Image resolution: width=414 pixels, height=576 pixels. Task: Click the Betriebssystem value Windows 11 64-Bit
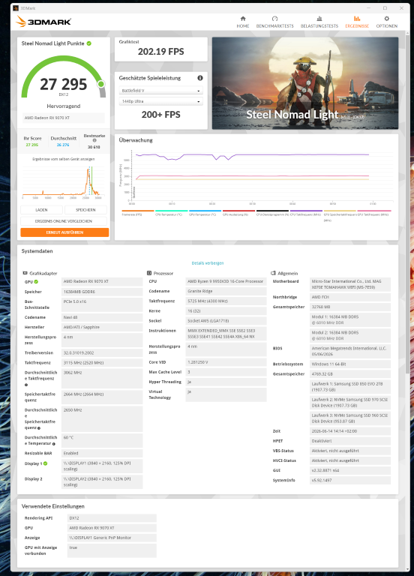click(350, 364)
